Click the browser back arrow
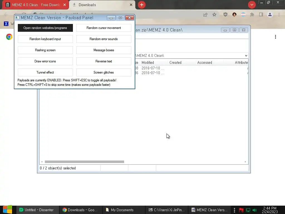This screenshot has height=214, width=285. click(6, 14)
